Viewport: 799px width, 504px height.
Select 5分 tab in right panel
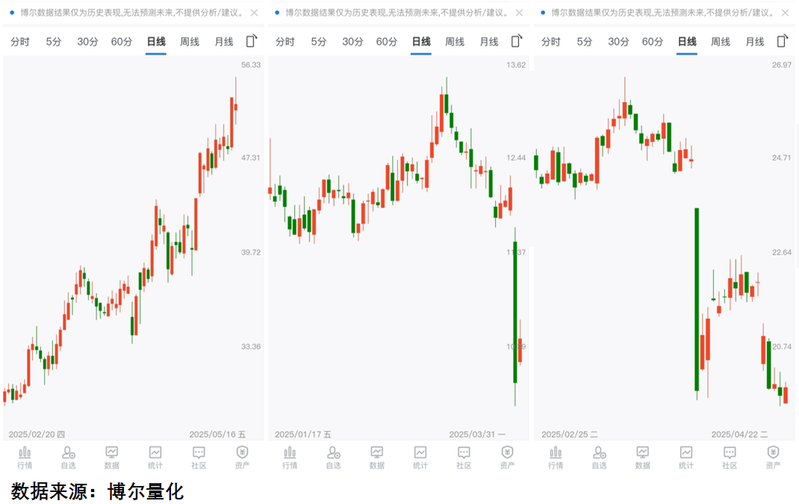coord(585,42)
